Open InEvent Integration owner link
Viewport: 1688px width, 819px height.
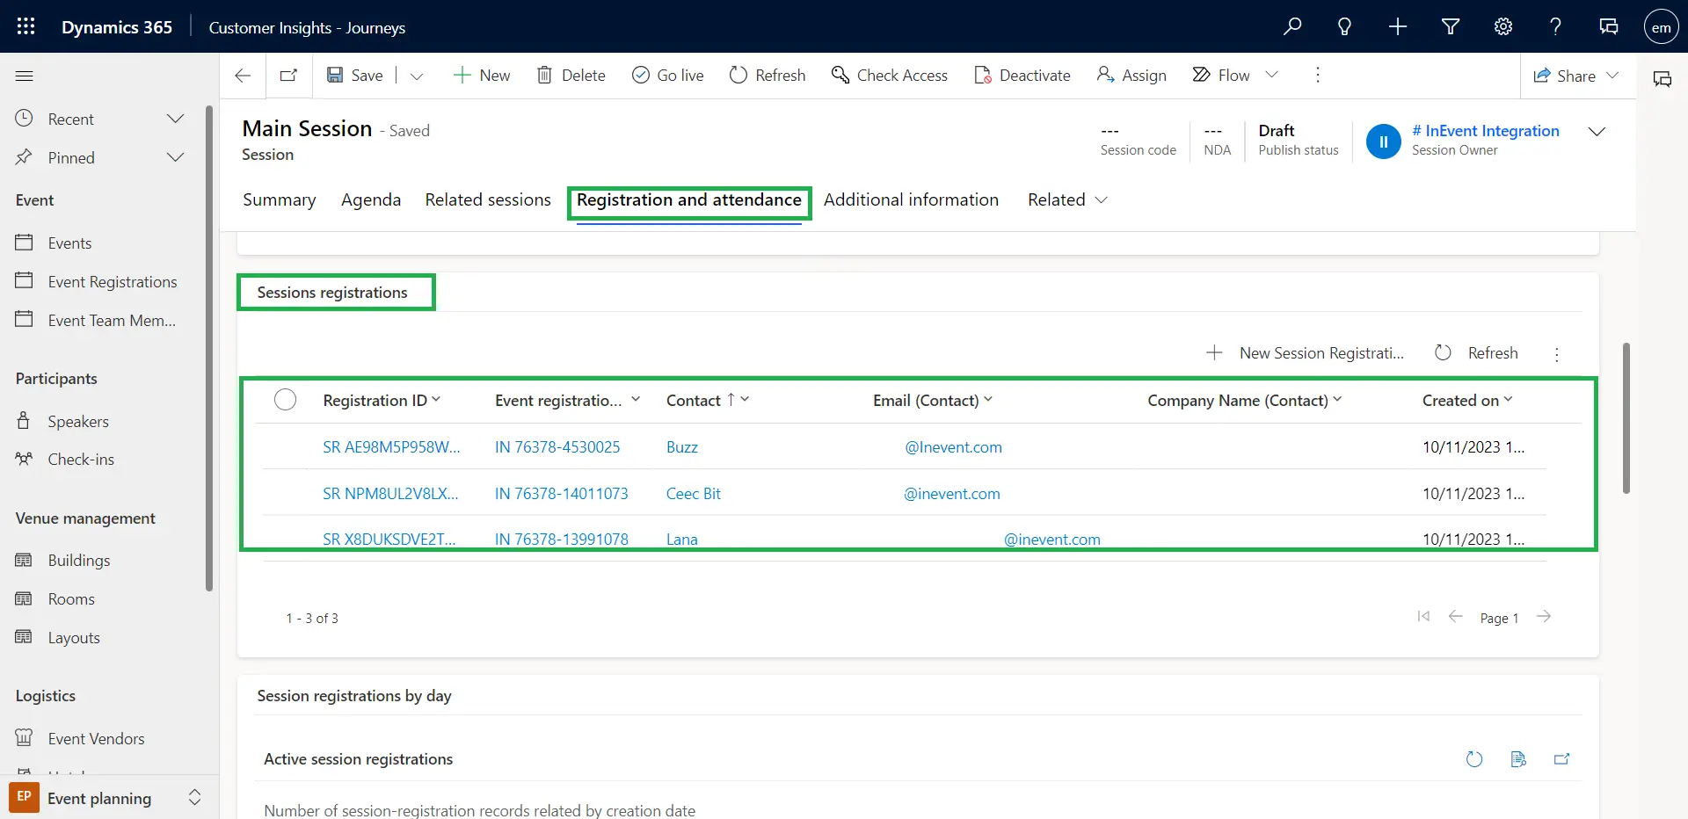pyautogui.click(x=1486, y=131)
